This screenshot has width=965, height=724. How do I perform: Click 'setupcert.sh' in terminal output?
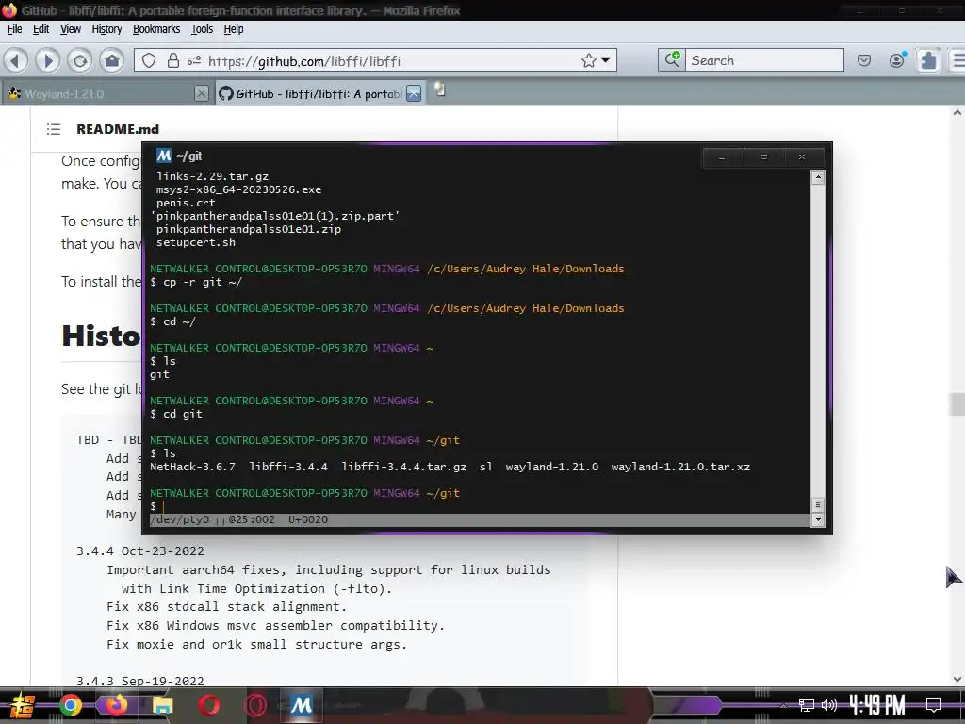tap(196, 242)
